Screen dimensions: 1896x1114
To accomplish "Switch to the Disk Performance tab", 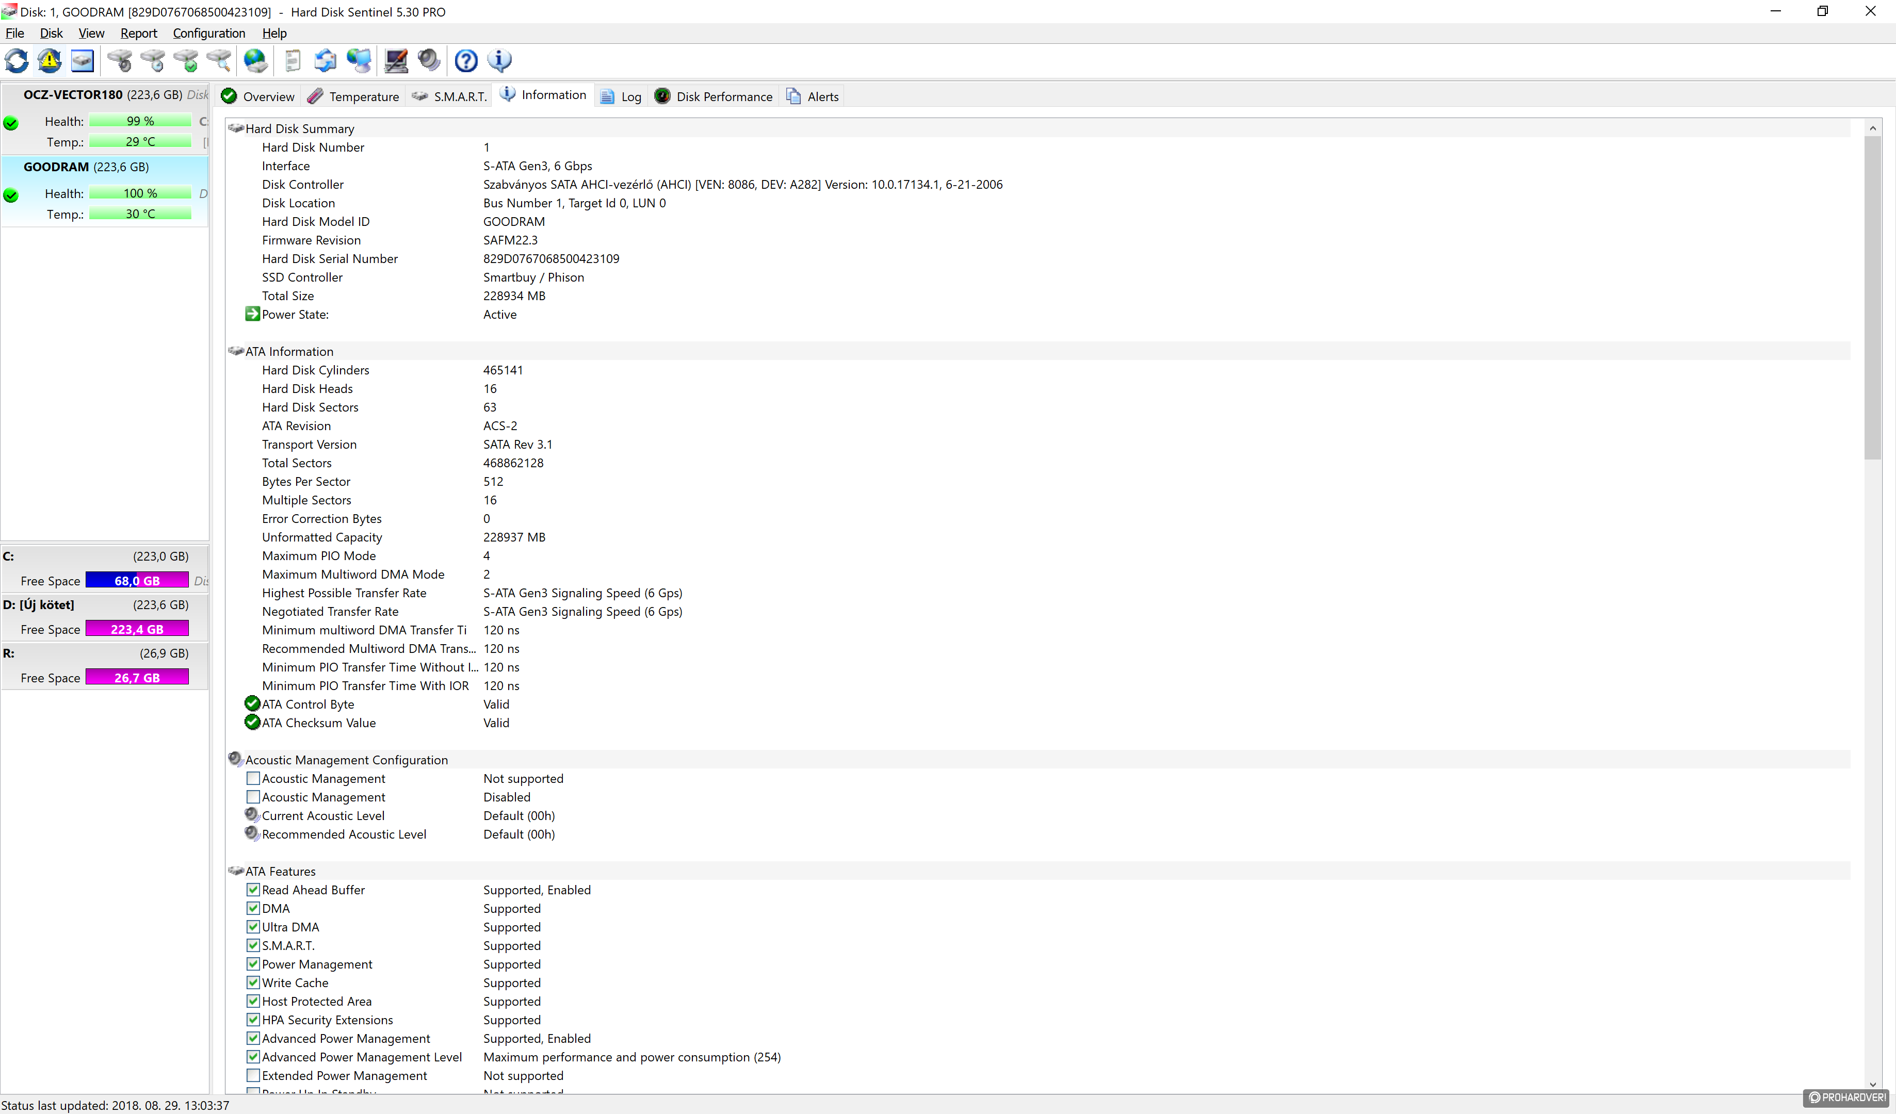I will (714, 96).
